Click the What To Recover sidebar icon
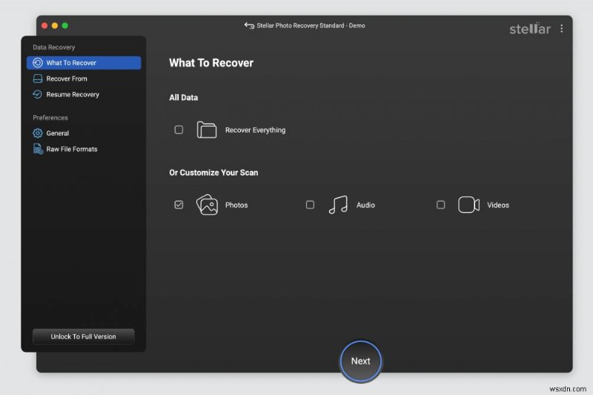The width and height of the screenshot is (593, 395). click(x=38, y=63)
